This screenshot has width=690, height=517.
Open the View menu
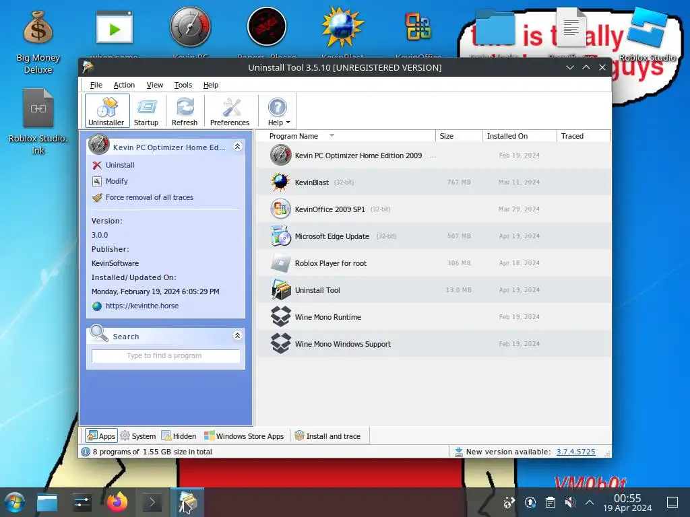coord(154,85)
